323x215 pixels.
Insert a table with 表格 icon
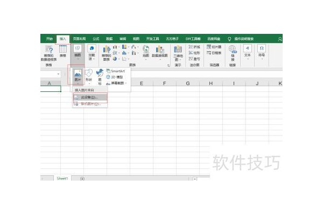63,51
